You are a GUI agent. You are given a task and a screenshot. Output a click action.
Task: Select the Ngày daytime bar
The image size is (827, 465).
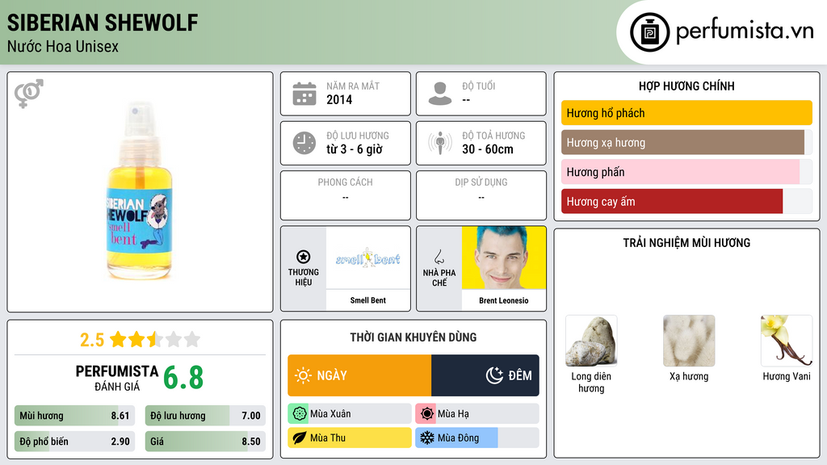point(359,375)
